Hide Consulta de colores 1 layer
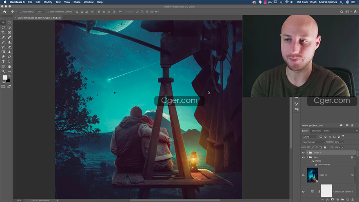This screenshot has width=359, height=202. [x=304, y=192]
